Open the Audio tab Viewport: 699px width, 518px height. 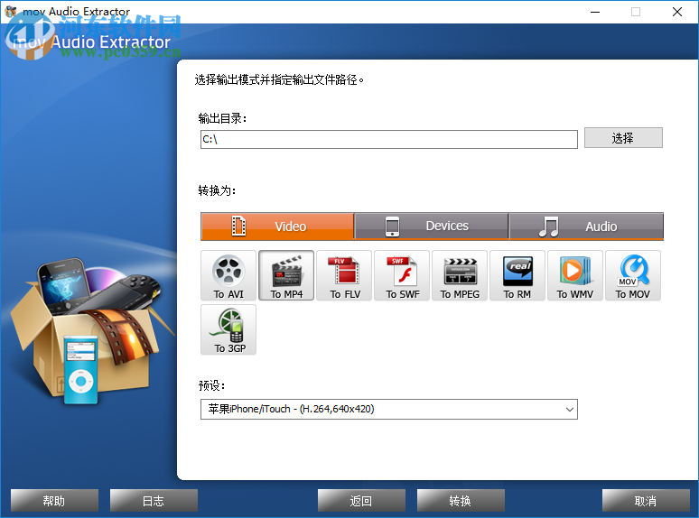pyautogui.click(x=586, y=227)
